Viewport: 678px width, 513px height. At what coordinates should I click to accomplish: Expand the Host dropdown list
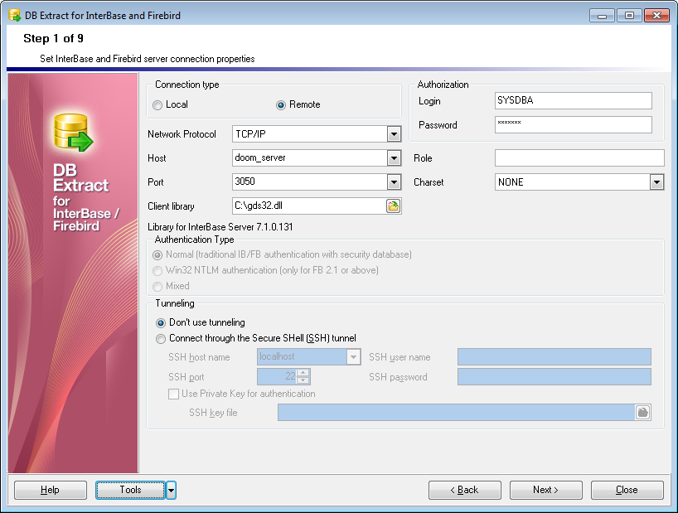tap(394, 158)
